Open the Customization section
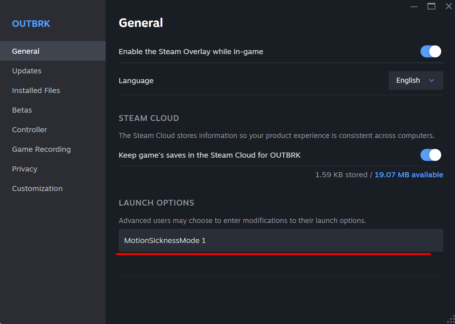Image resolution: width=455 pixels, height=324 pixels. pos(37,188)
